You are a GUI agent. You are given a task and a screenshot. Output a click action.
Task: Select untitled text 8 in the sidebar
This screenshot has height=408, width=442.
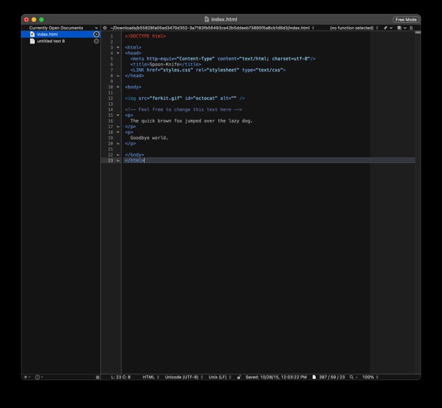point(51,41)
